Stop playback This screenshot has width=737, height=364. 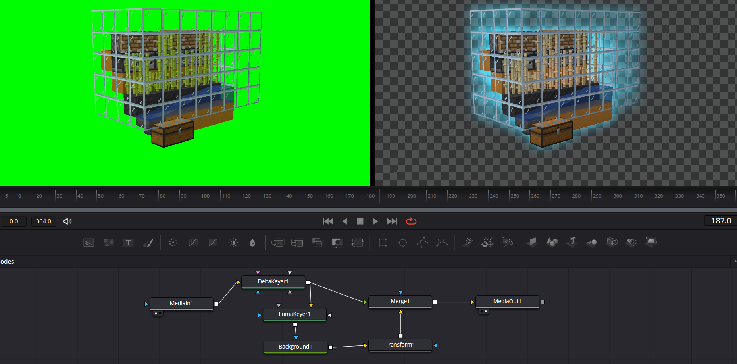point(360,221)
